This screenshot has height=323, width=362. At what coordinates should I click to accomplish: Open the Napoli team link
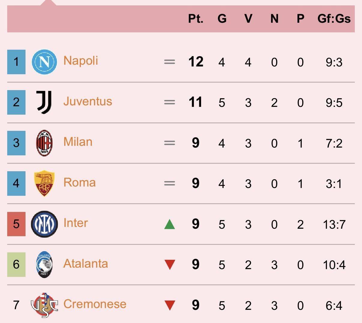coord(81,61)
